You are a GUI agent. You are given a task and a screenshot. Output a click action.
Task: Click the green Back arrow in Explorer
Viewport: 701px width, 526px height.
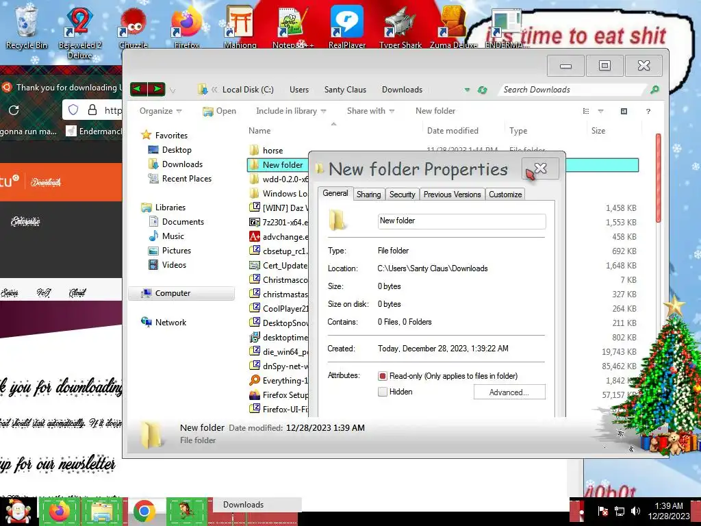pos(138,89)
